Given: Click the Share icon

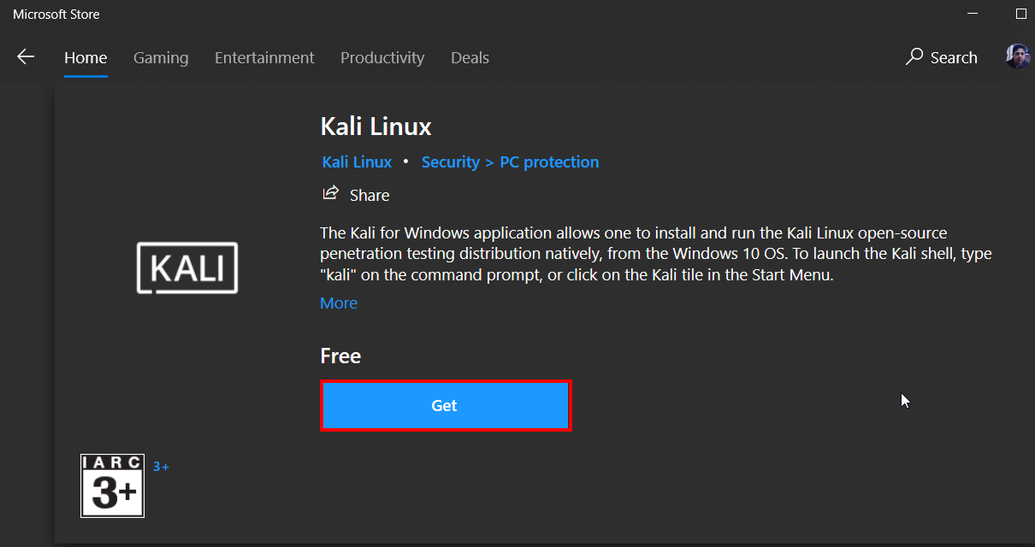Looking at the screenshot, I should 330,194.
